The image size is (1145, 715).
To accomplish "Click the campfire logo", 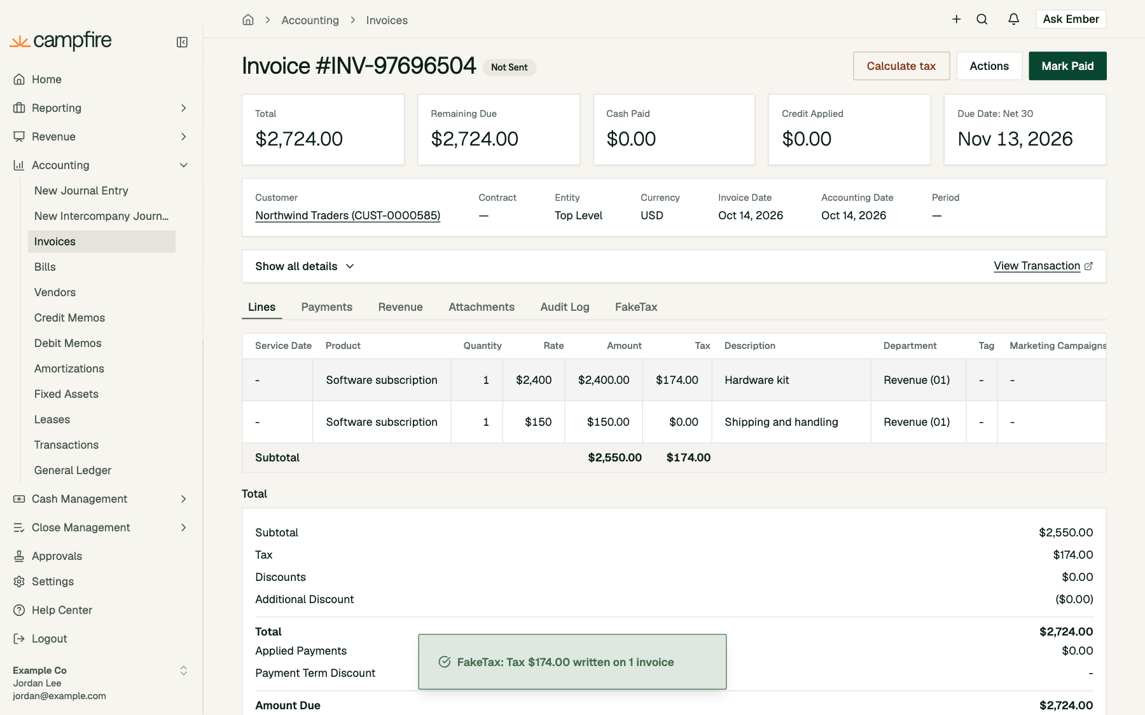I will pos(61,41).
